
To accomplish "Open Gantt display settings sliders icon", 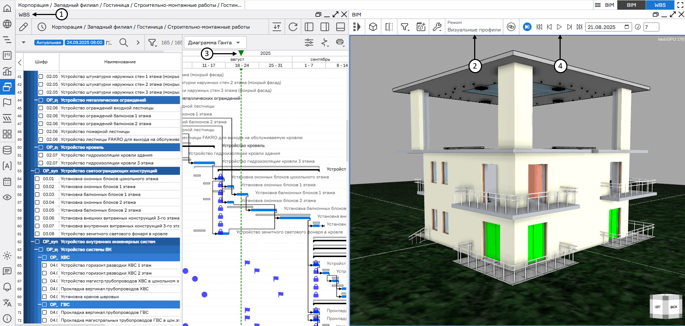I will (x=309, y=42).
